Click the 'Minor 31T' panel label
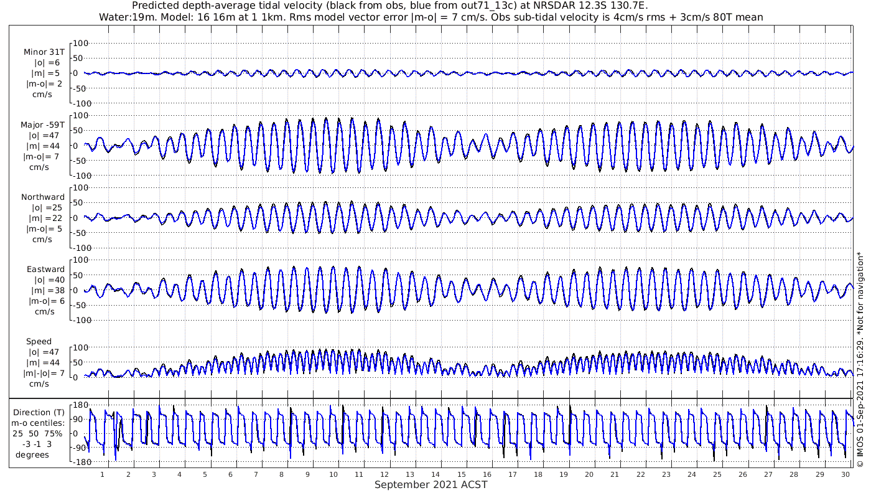This screenshot has width=871, height=498. pyautogui.click(x=44, y=52)
